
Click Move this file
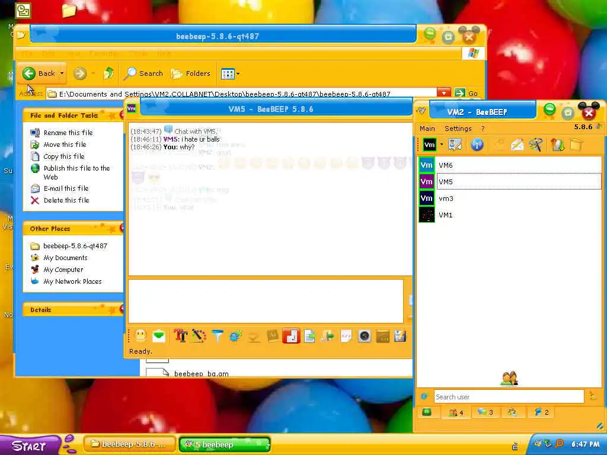tap(65, 145)
